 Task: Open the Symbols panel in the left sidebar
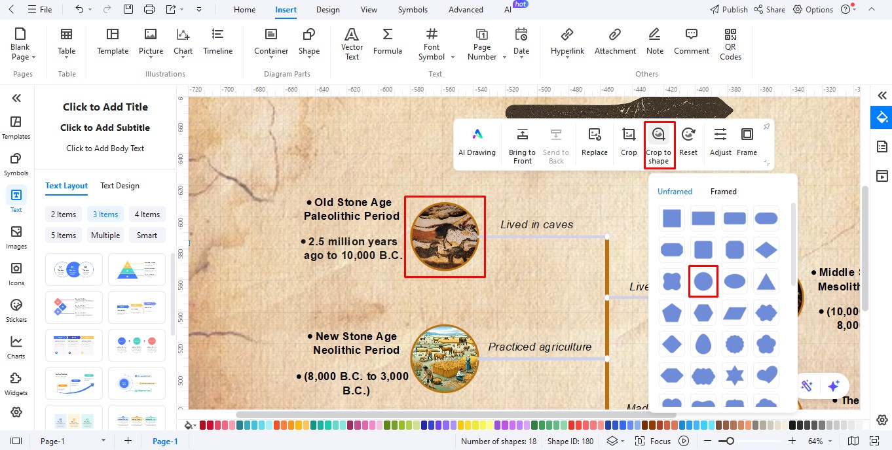click(x=16, y=163)
